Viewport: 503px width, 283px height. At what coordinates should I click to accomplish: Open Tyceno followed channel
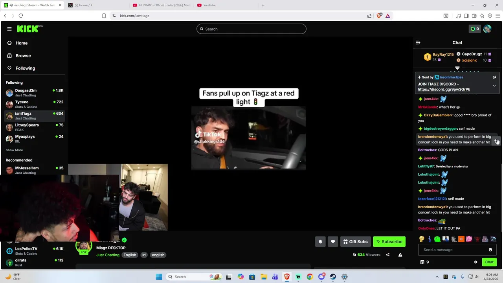tap(35, 104)
